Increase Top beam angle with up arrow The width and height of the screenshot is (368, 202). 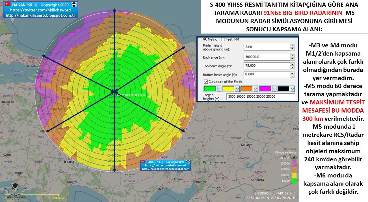click(x=292, y=64)
